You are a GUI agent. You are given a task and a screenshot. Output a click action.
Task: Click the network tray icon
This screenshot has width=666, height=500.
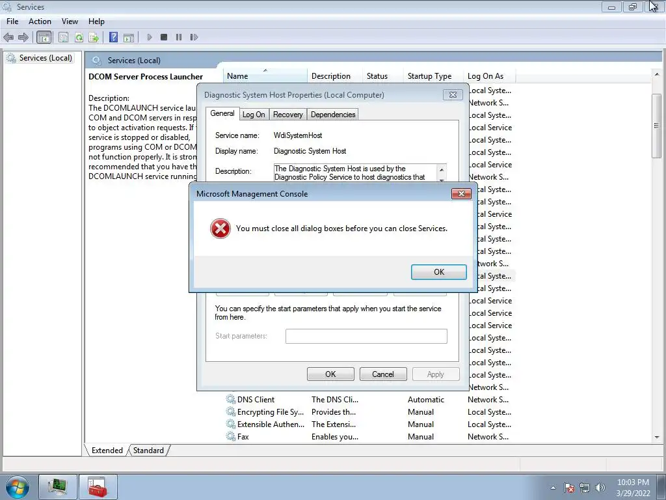point(585,488)
